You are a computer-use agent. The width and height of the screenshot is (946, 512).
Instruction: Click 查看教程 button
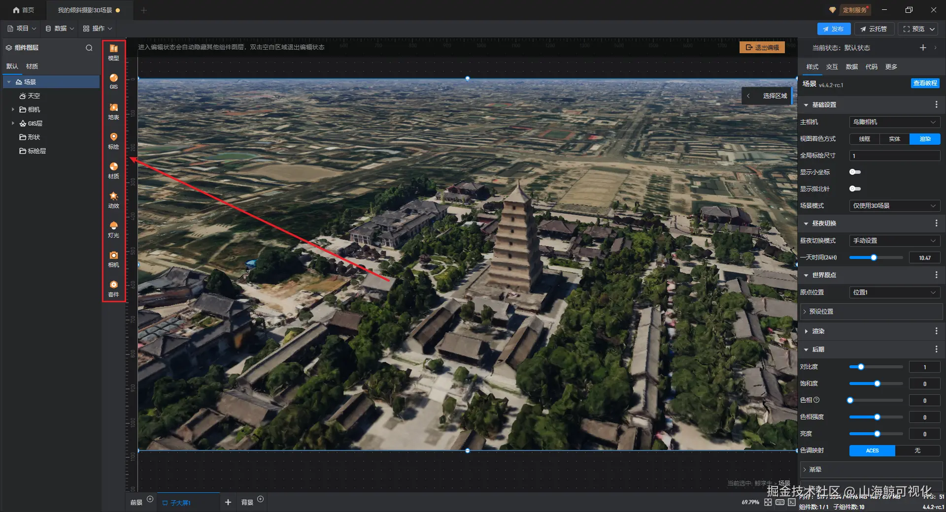pyautogui.click(x=925, y=83)
